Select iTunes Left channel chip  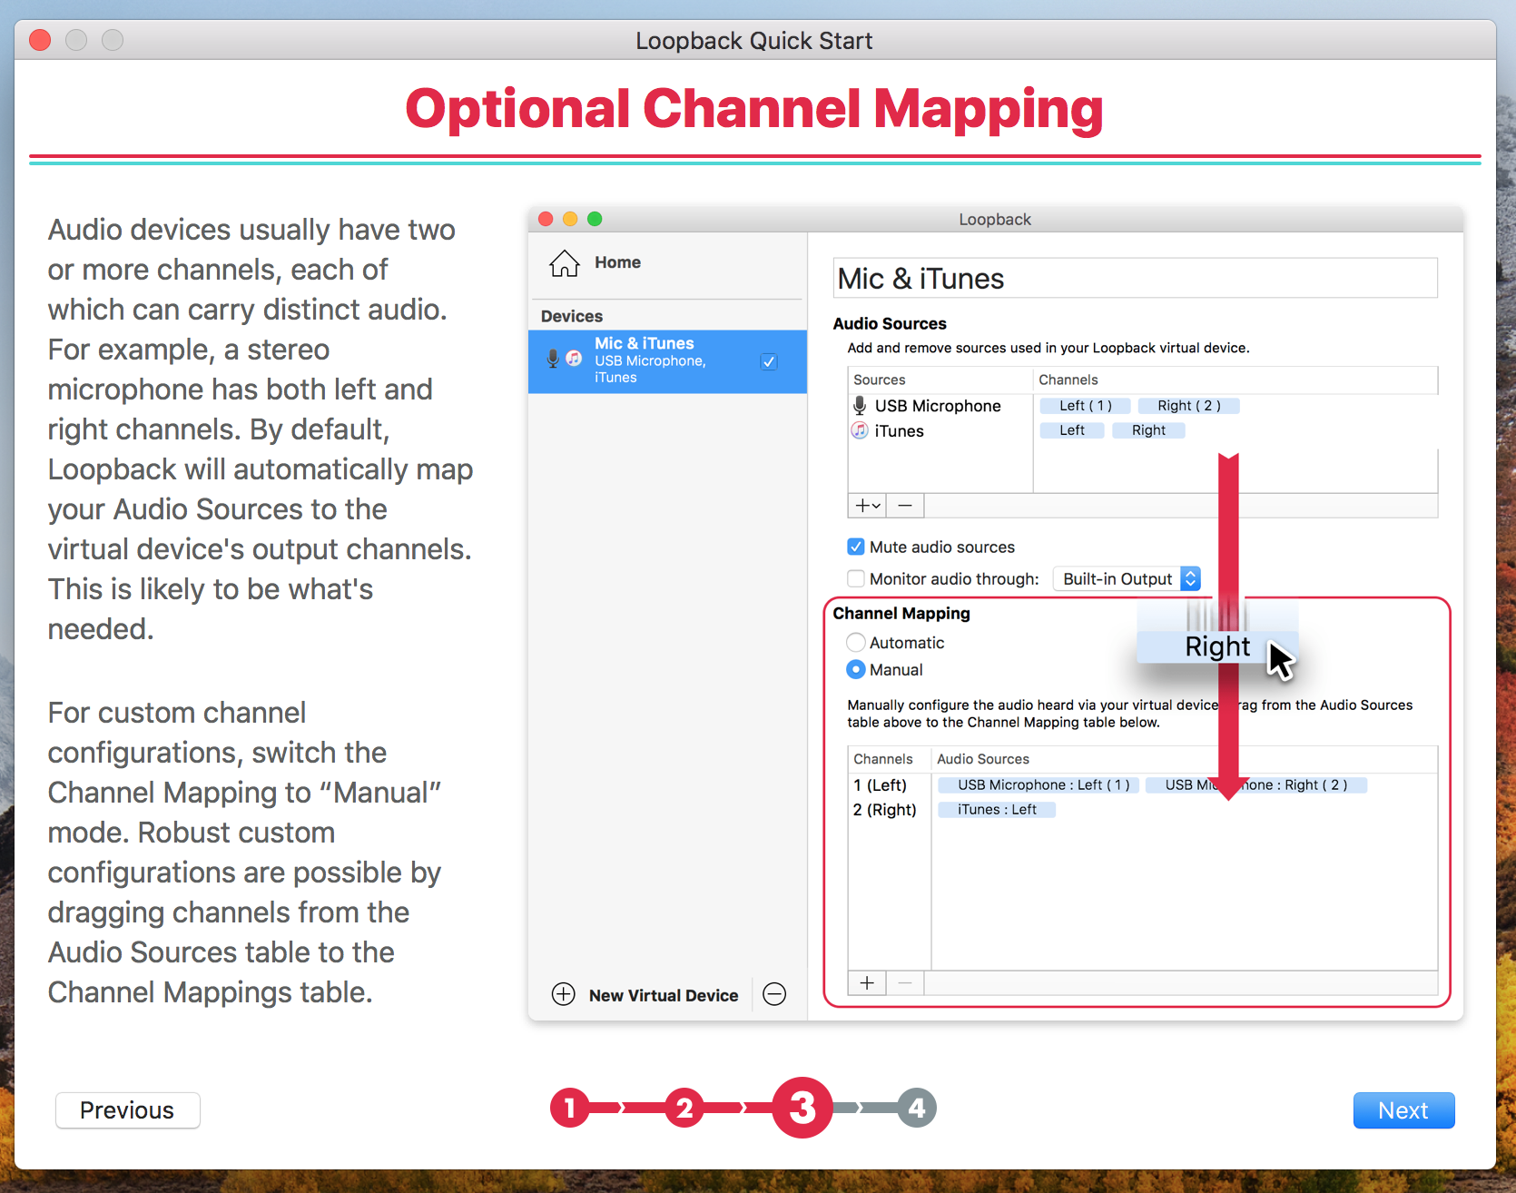point(1072,430)
